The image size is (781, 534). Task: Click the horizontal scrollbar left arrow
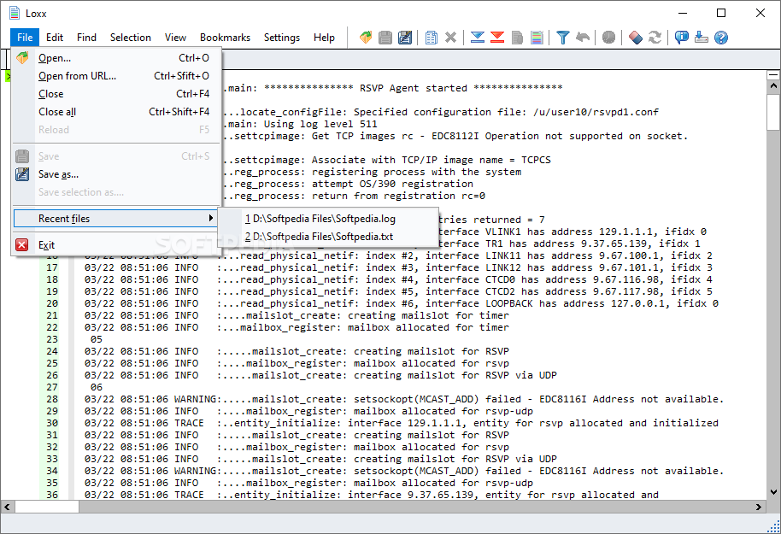7,508
